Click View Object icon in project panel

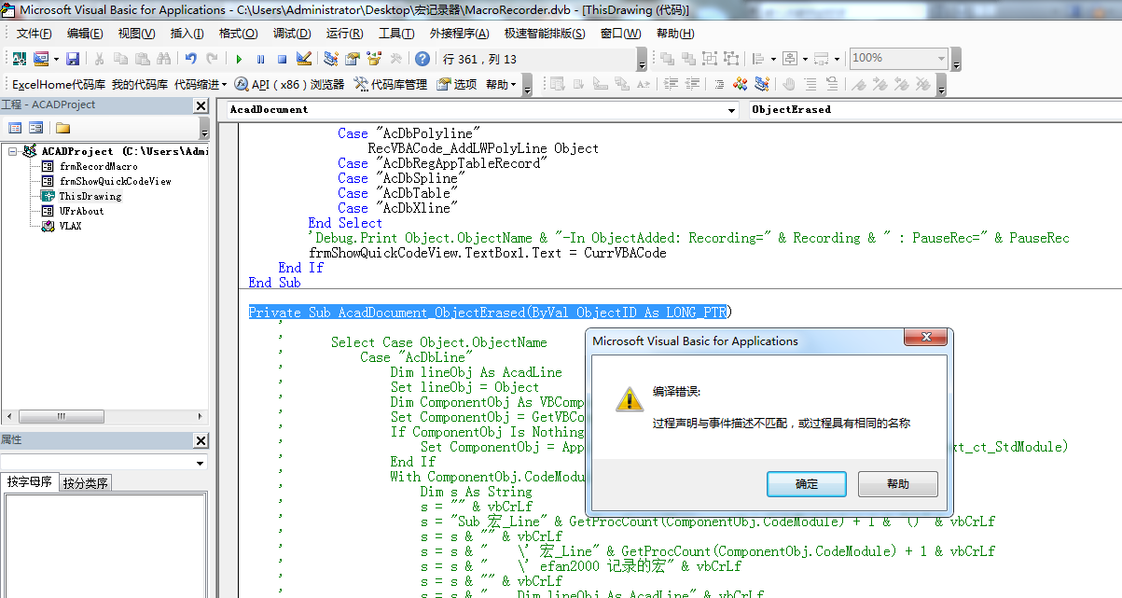pos(35,128)
